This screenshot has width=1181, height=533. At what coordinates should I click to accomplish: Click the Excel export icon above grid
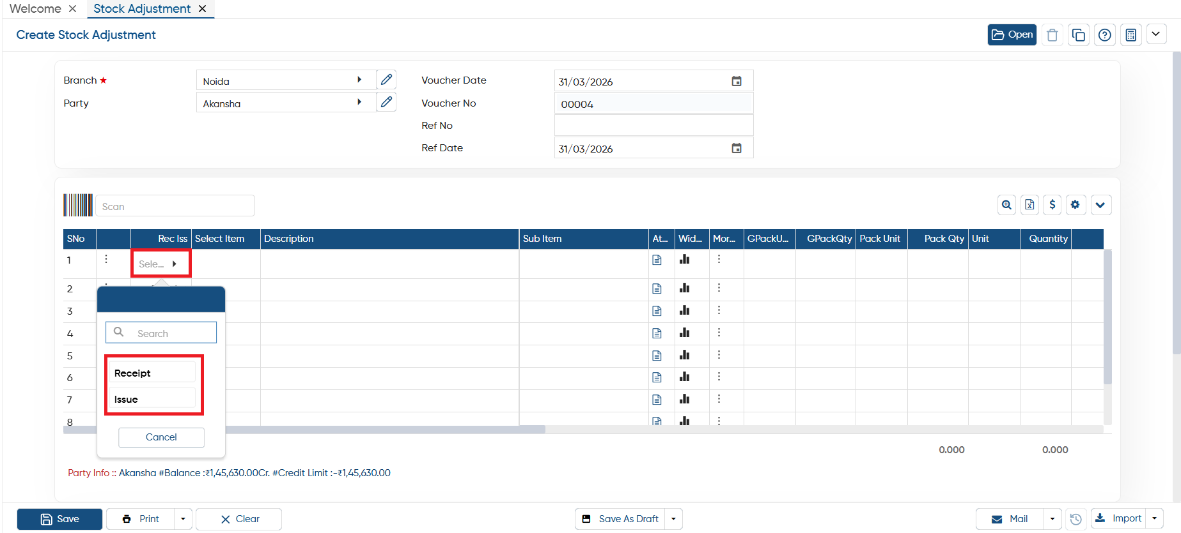point(1029,205)
